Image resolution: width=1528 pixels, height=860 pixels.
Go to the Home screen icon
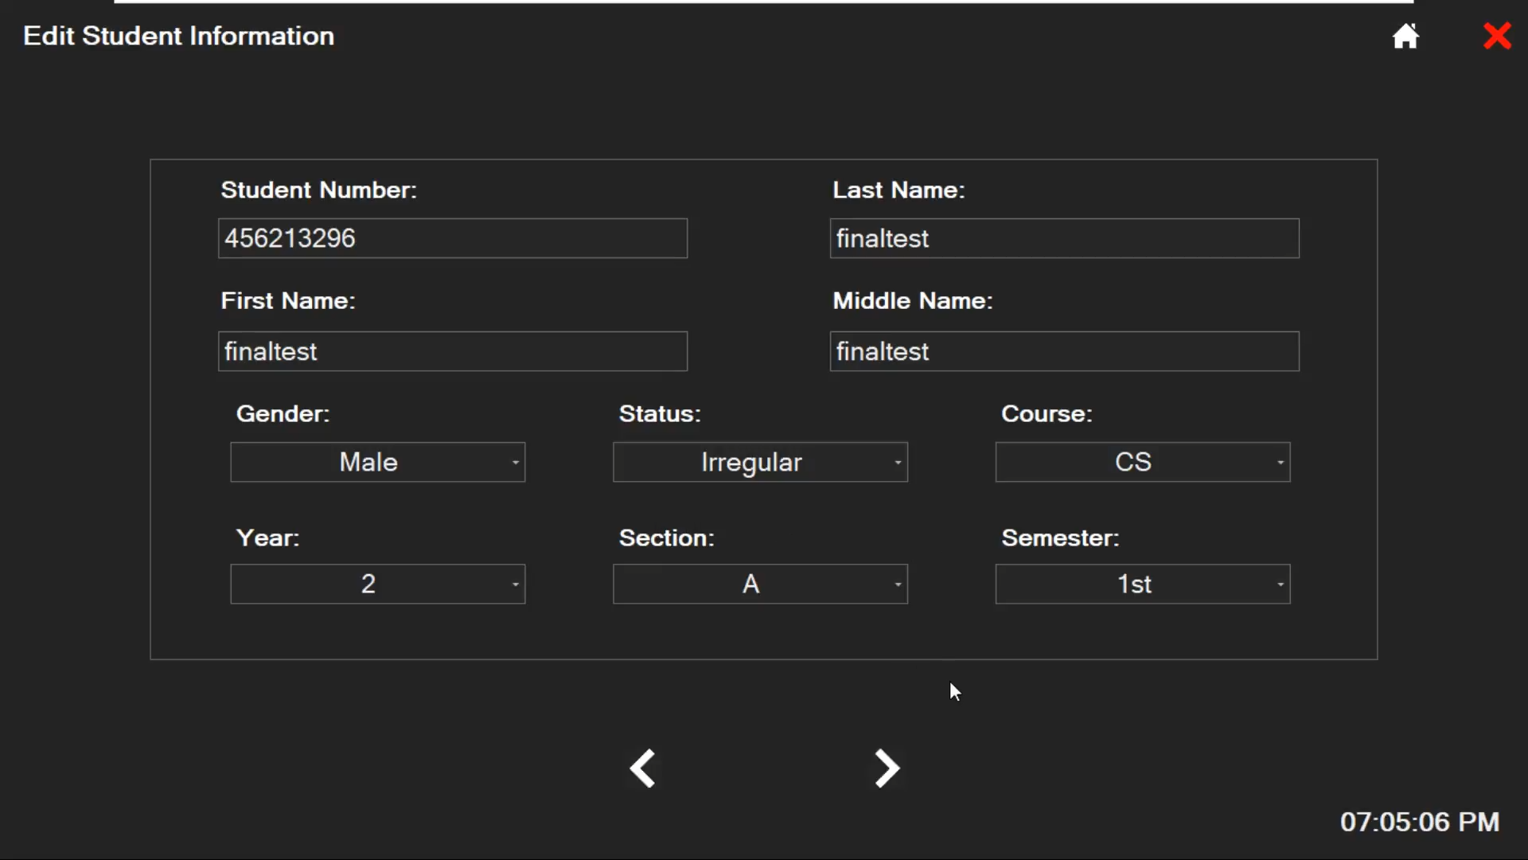click(1405, 36)
